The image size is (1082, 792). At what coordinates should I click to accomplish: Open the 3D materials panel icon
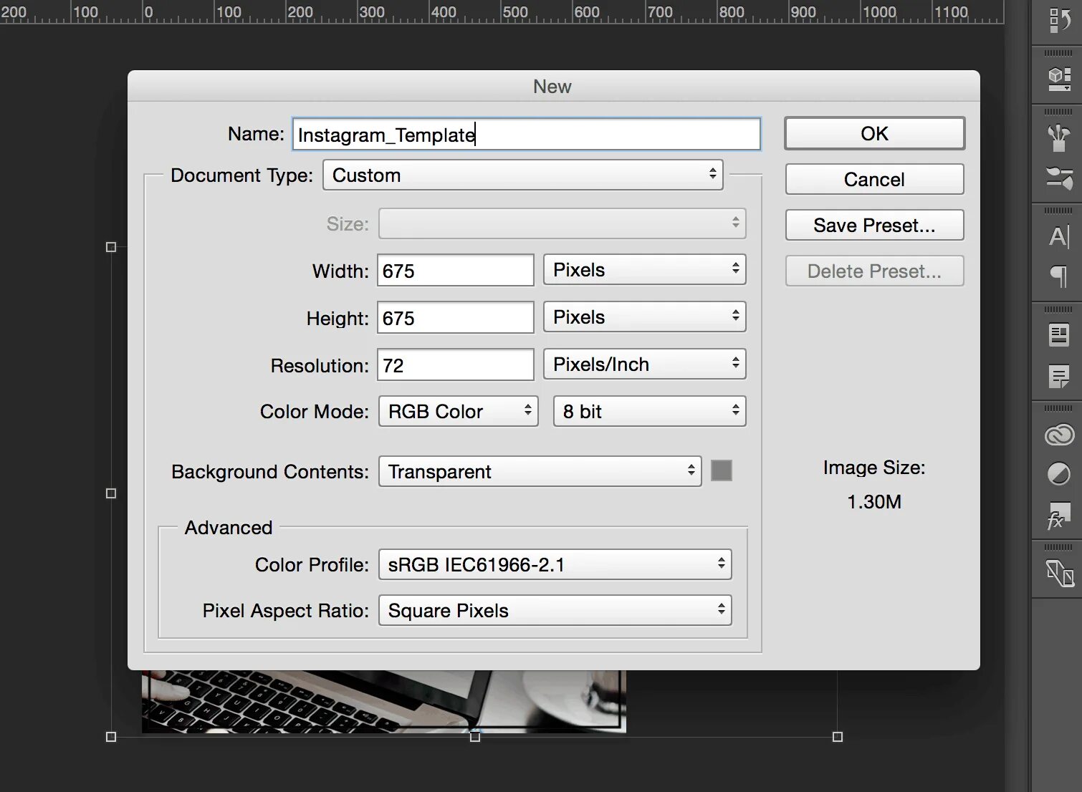pyautogui.click(x=1059, y=77)
